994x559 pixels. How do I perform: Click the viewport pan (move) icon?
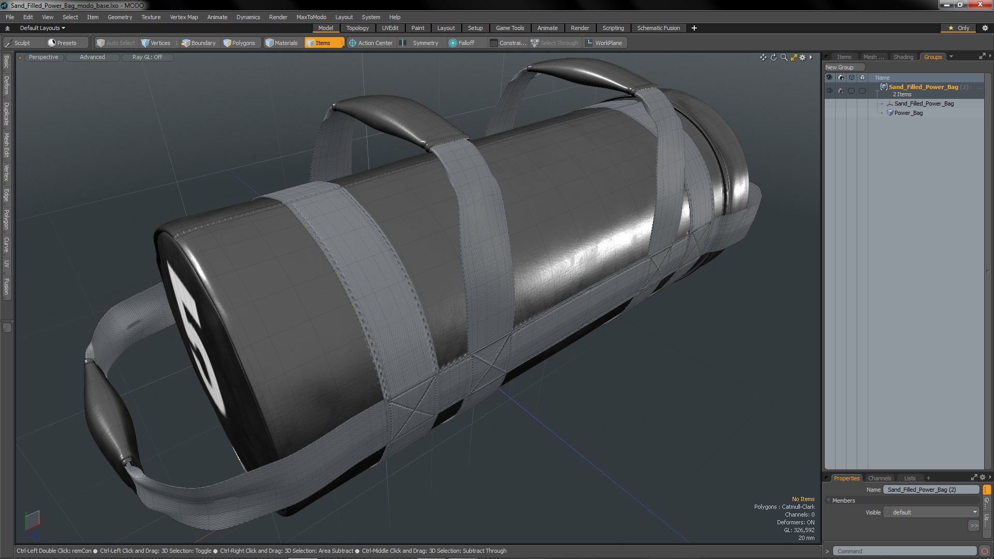[763, 57]
